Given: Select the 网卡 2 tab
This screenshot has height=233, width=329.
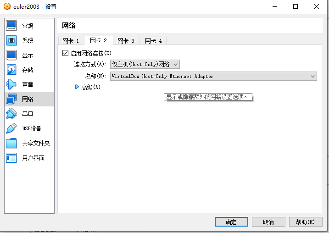Looking at the screenshot, I should [98, 40].
